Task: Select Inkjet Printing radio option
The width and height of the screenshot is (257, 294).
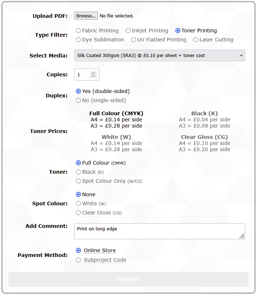Action: [128, 31]
